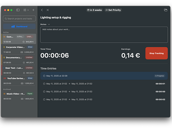
Task: Click the 17:46:02 duration of Corporate Video
Action: coord(7,52)
